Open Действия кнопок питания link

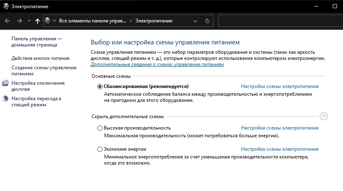point(40,58)
